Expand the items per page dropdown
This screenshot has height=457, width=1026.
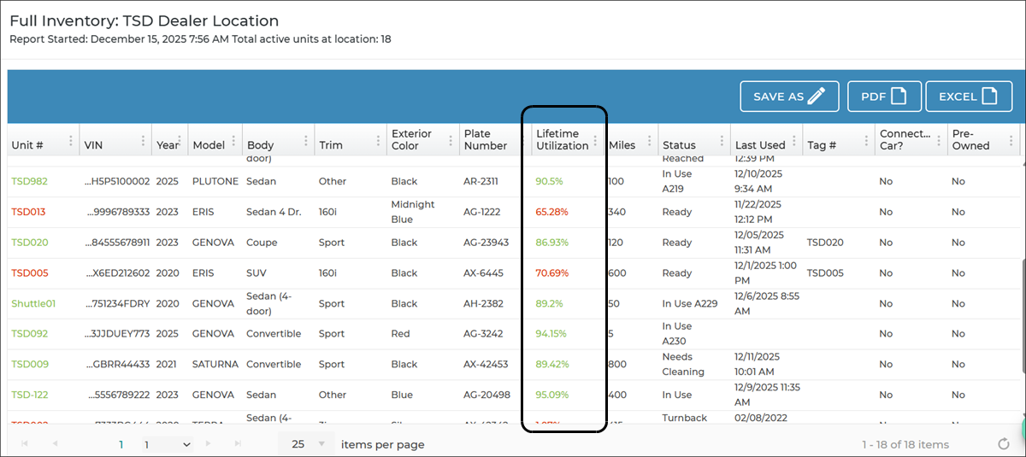(321, 444)
